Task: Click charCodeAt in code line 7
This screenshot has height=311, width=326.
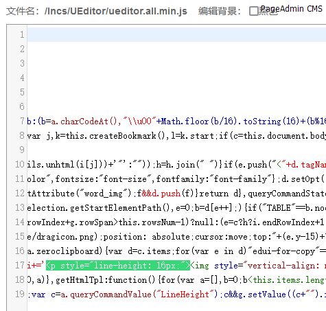Action: click(x=84, y=121)
